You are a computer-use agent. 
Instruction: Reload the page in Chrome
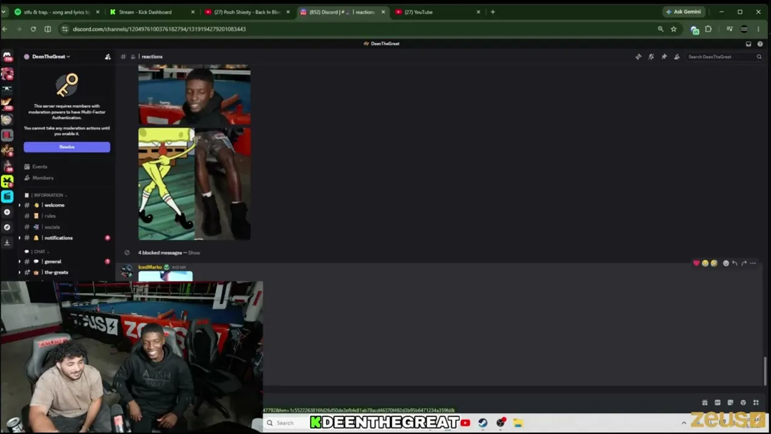33,29
